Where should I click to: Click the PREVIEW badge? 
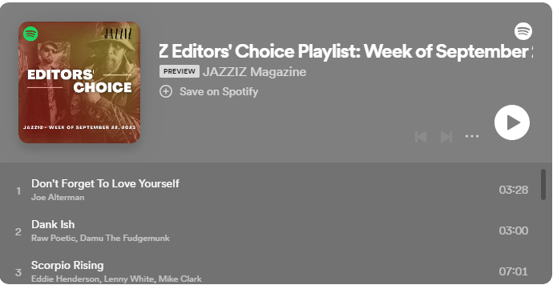click(180, 71)
